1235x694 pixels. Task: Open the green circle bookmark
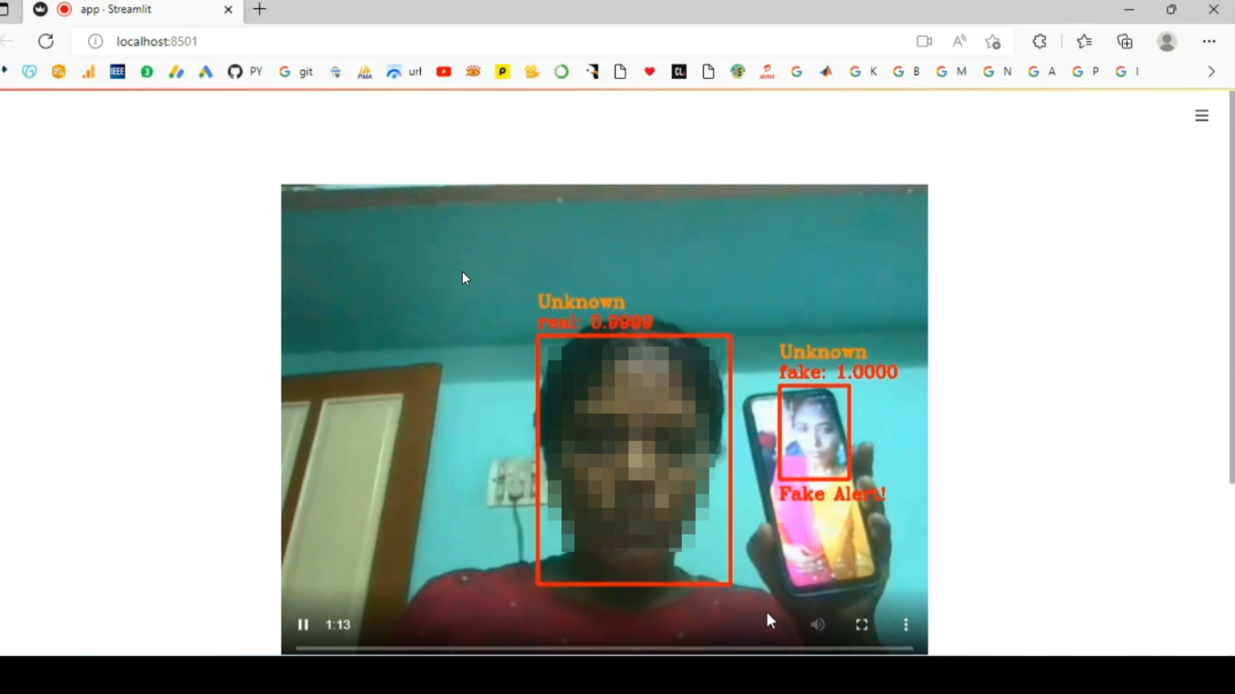point(562,72)
